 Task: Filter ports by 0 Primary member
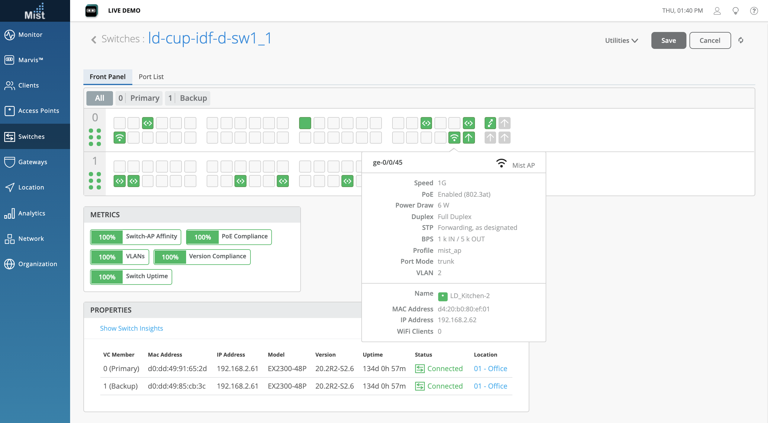point(139,98)
